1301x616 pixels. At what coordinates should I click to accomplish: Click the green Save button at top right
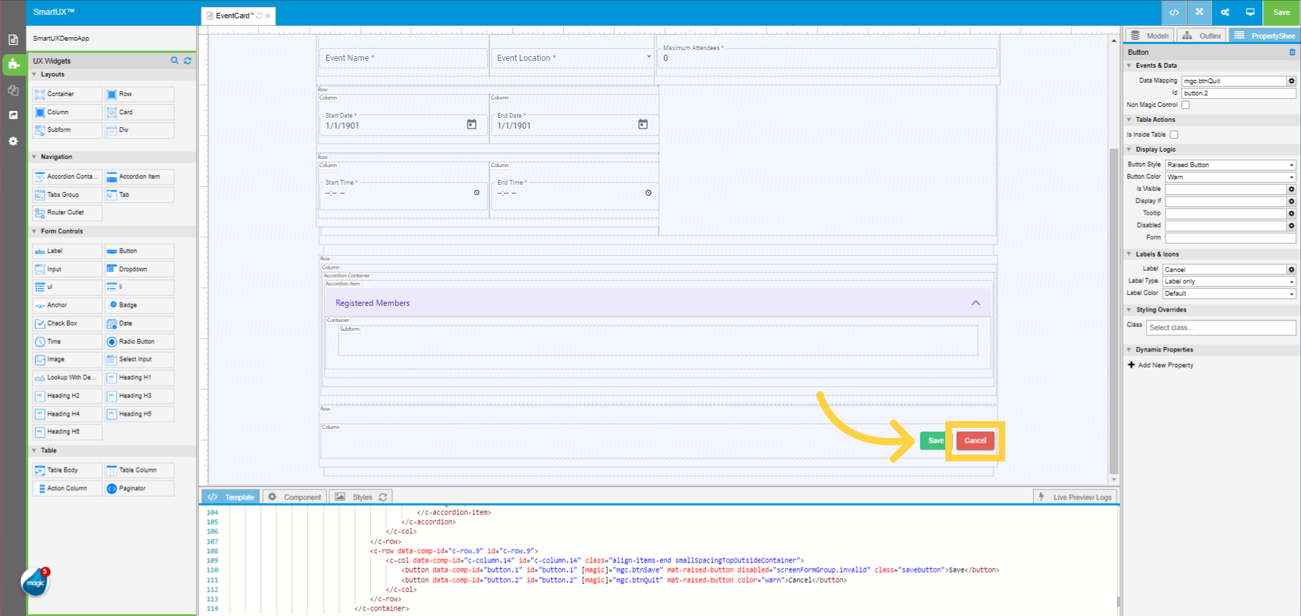coord(1281,12)
